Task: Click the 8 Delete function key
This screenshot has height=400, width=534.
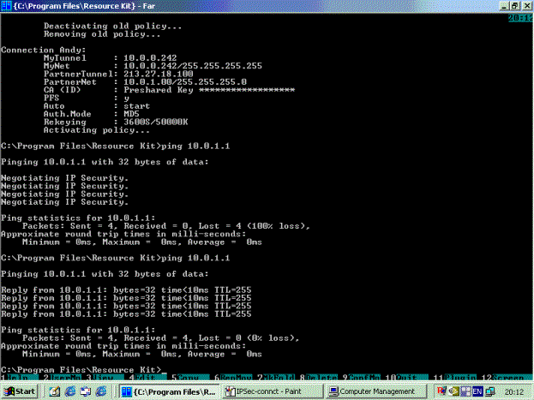Action: click(x=318, y=378)
